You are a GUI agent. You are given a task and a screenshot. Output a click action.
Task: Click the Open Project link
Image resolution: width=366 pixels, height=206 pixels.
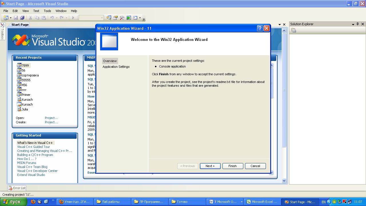click(x=51, y=118)
